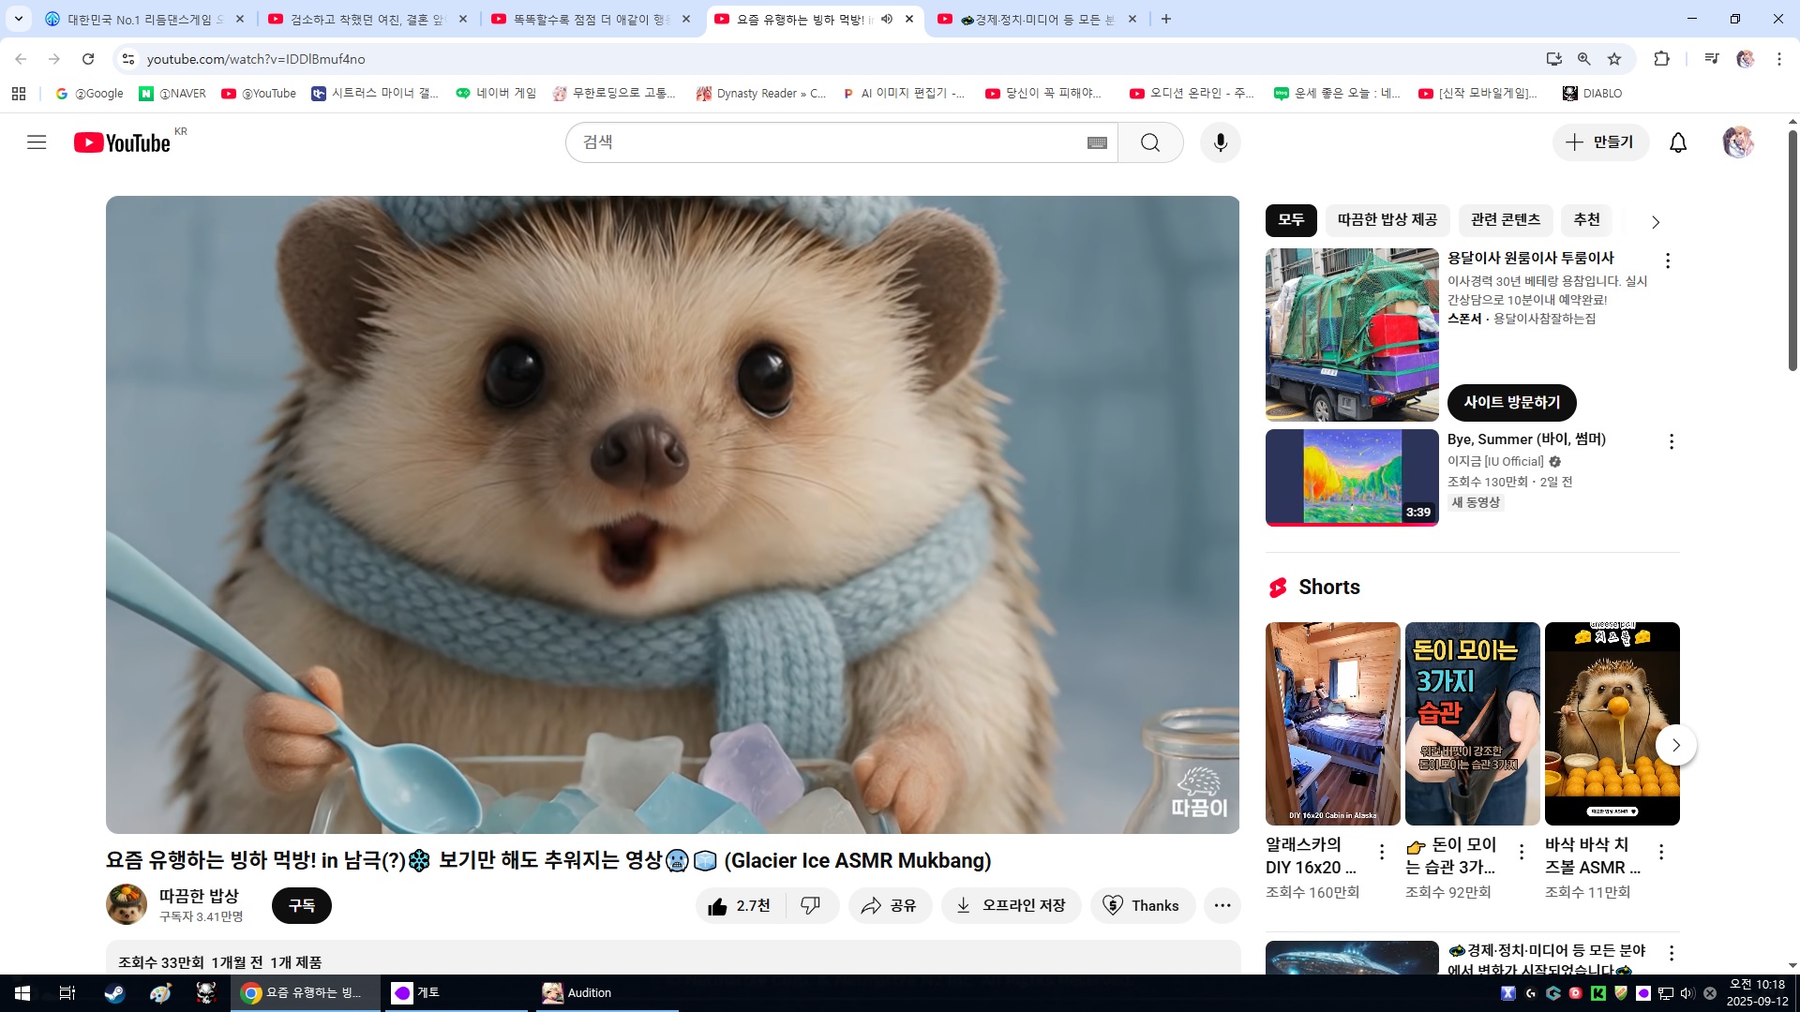The image size is (1800, 1012).
Task: Show next Shorts with the carousel arrow
Action: tap(1675, 746)
